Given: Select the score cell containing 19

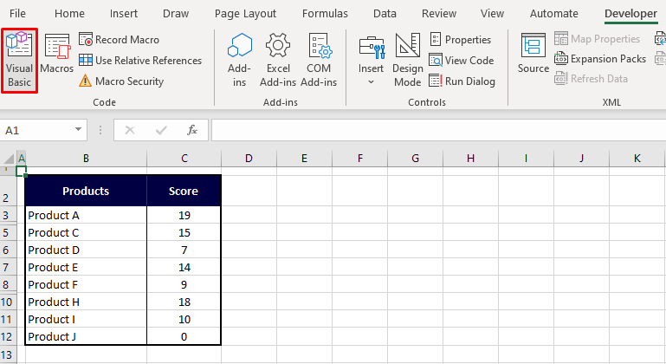Looking at the screenshot, I should (x=184, y=215).
